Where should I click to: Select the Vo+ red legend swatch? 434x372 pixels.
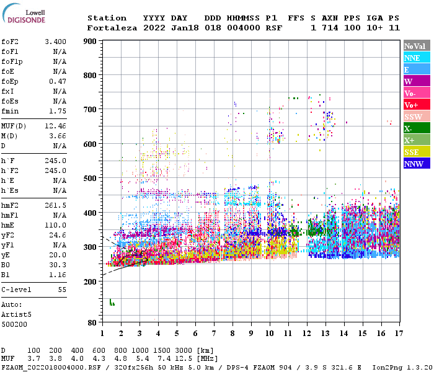(x=417, y=105)
